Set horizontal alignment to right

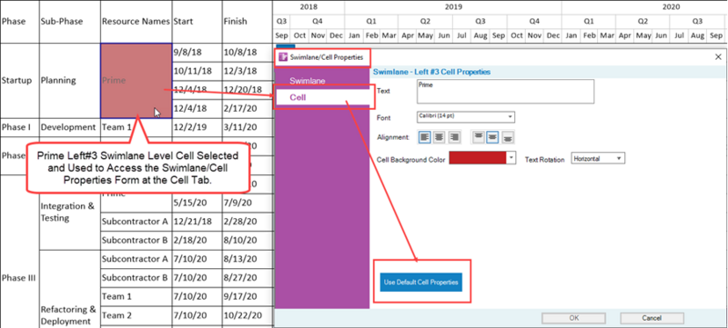click(x=453, y=137)
